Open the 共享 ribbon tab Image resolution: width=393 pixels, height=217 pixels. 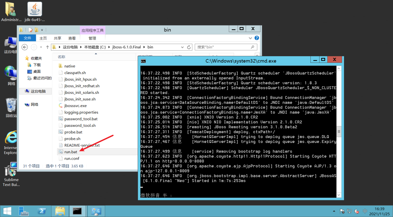(x=57, y=38)
